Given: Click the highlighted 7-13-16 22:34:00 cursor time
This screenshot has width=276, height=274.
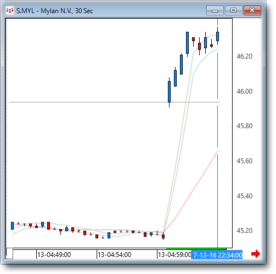Looking at the screenshot, I should click(217, 255).
